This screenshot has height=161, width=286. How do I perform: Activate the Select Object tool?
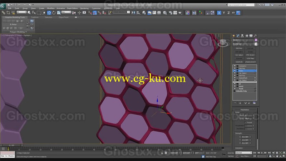point(29,13)
